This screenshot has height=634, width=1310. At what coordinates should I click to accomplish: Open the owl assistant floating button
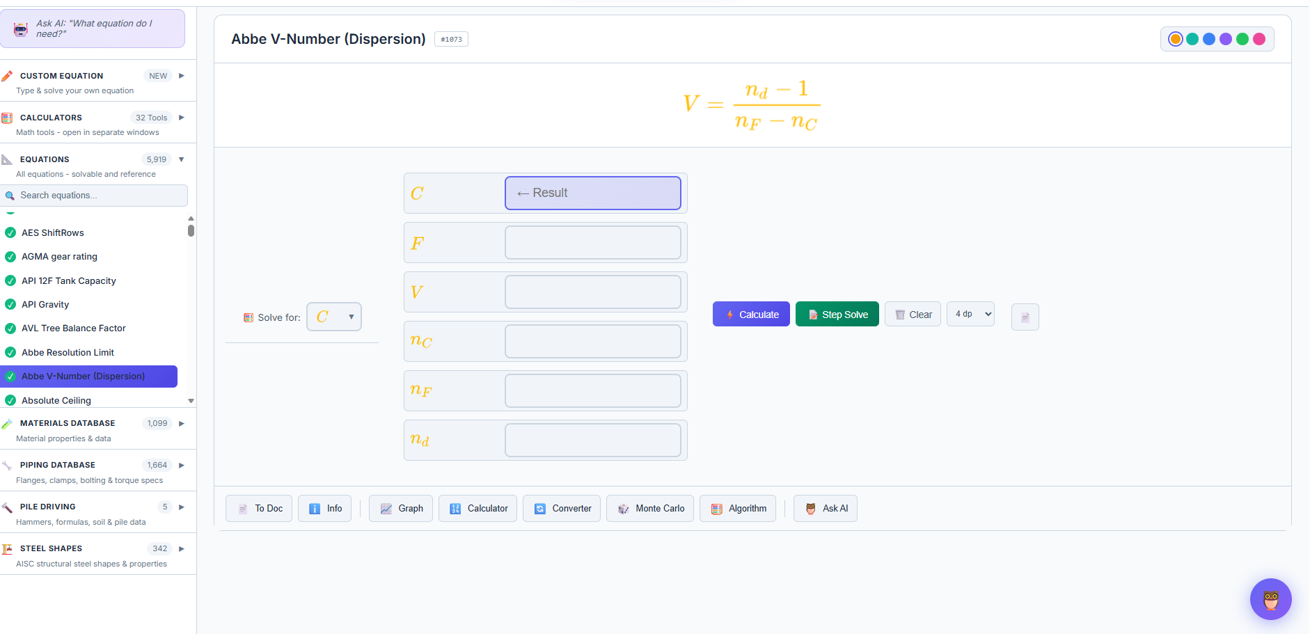click(x=1270, y=599)
